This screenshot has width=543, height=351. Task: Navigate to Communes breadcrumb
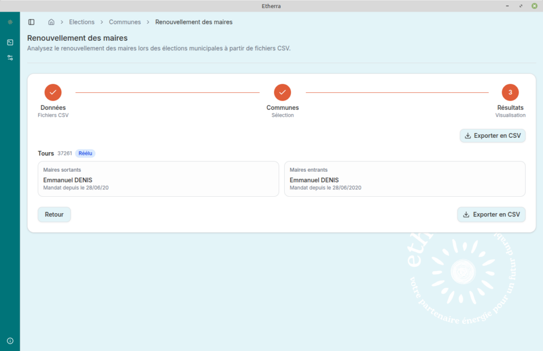tap(125, 22)
